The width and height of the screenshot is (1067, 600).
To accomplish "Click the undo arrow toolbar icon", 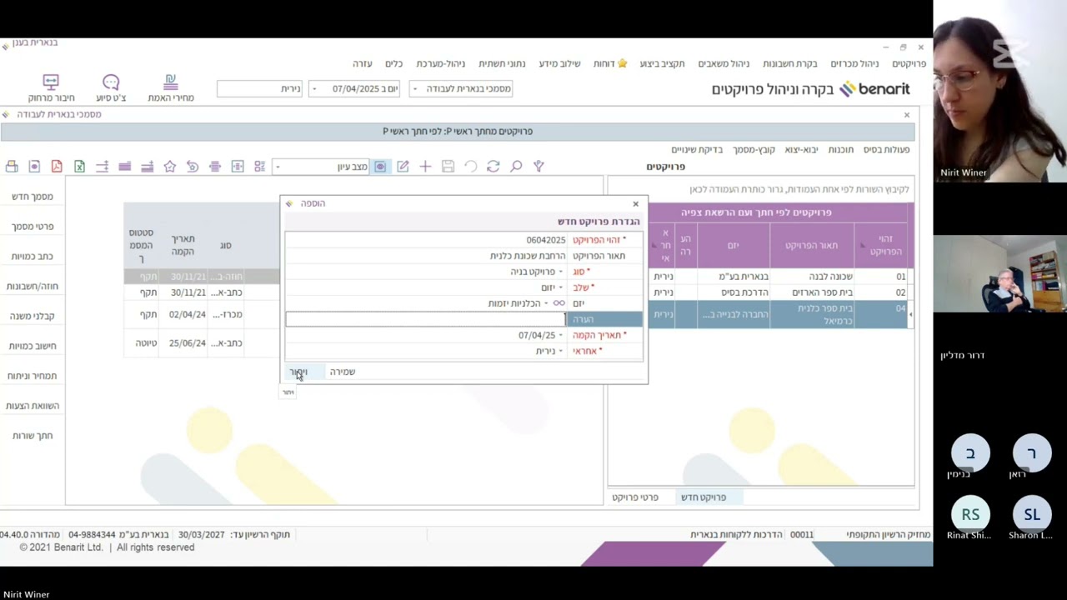I will 470,167.
